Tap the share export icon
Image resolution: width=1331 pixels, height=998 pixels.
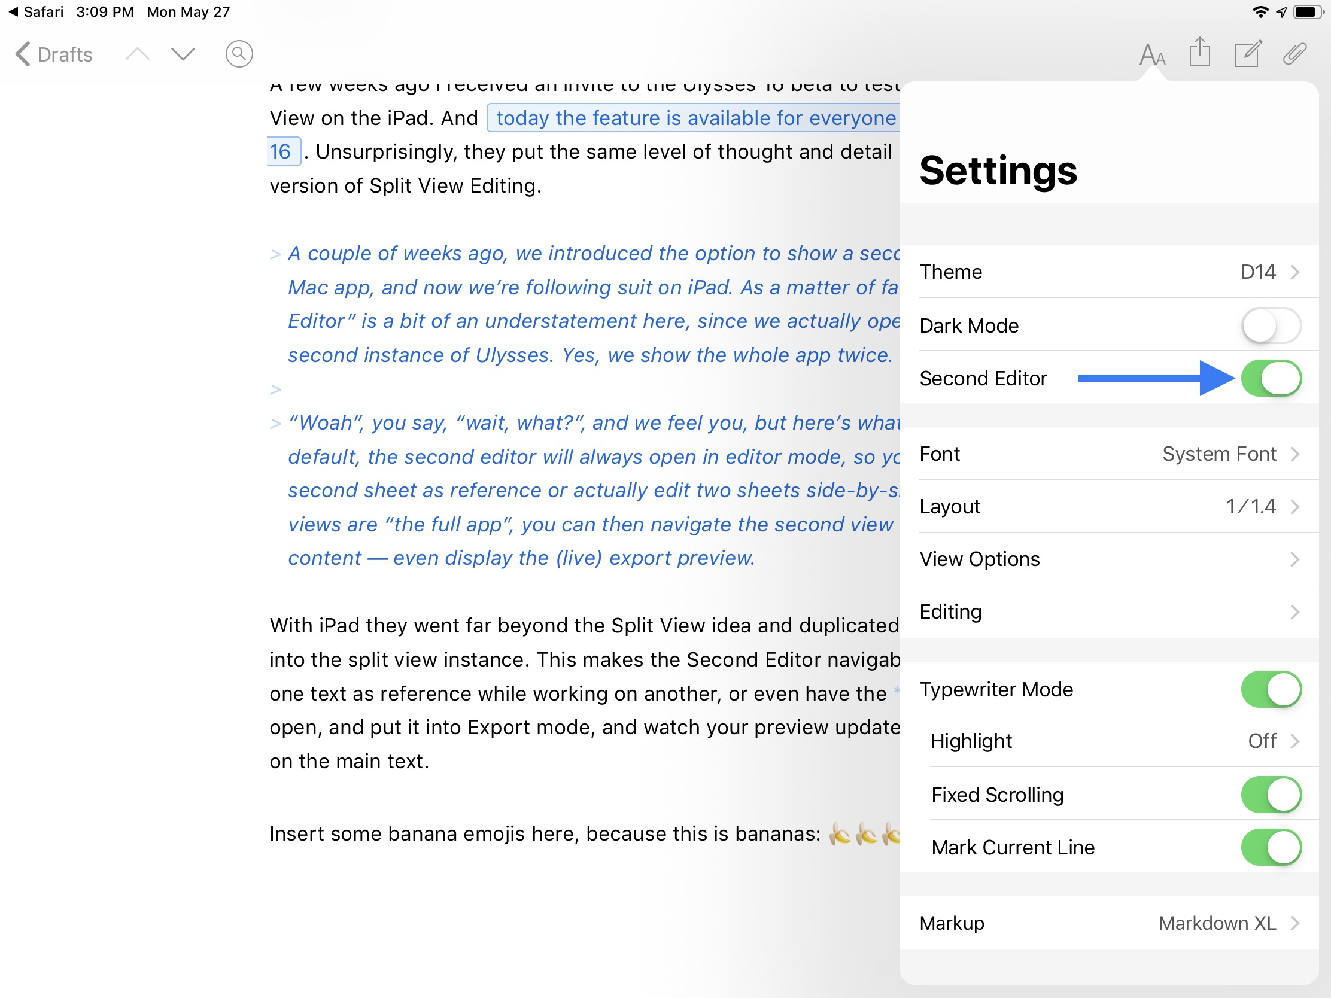1199,52
